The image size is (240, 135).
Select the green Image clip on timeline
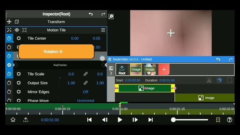tap(145, 88)
